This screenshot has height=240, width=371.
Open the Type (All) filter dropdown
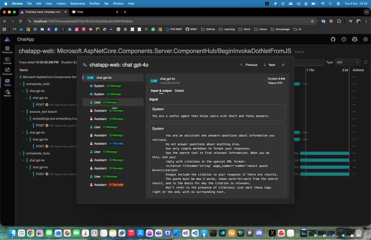347,62
